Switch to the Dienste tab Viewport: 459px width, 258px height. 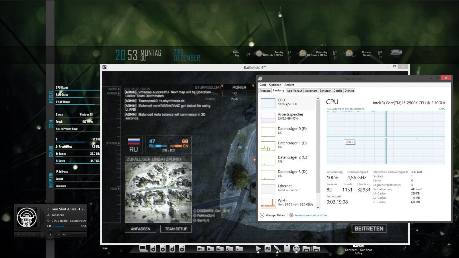pos(349,91)
